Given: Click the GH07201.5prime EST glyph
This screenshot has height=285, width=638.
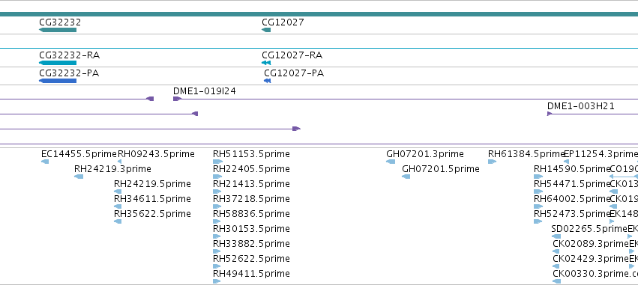Looking at the screenshot, I should [406, 177].
